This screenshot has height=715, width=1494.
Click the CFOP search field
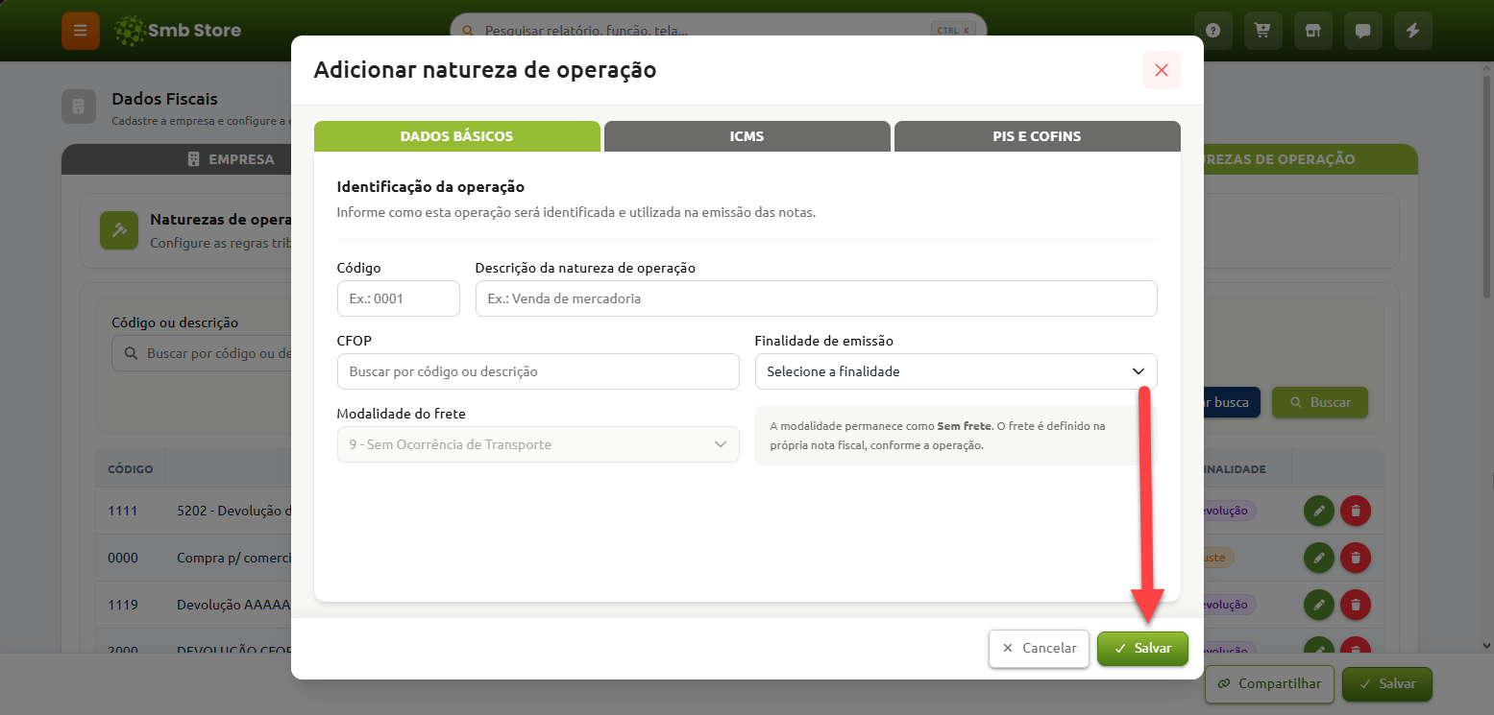point(538,371)
